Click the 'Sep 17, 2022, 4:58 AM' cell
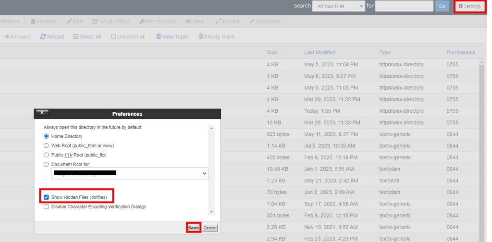 (x=331, y=204)
